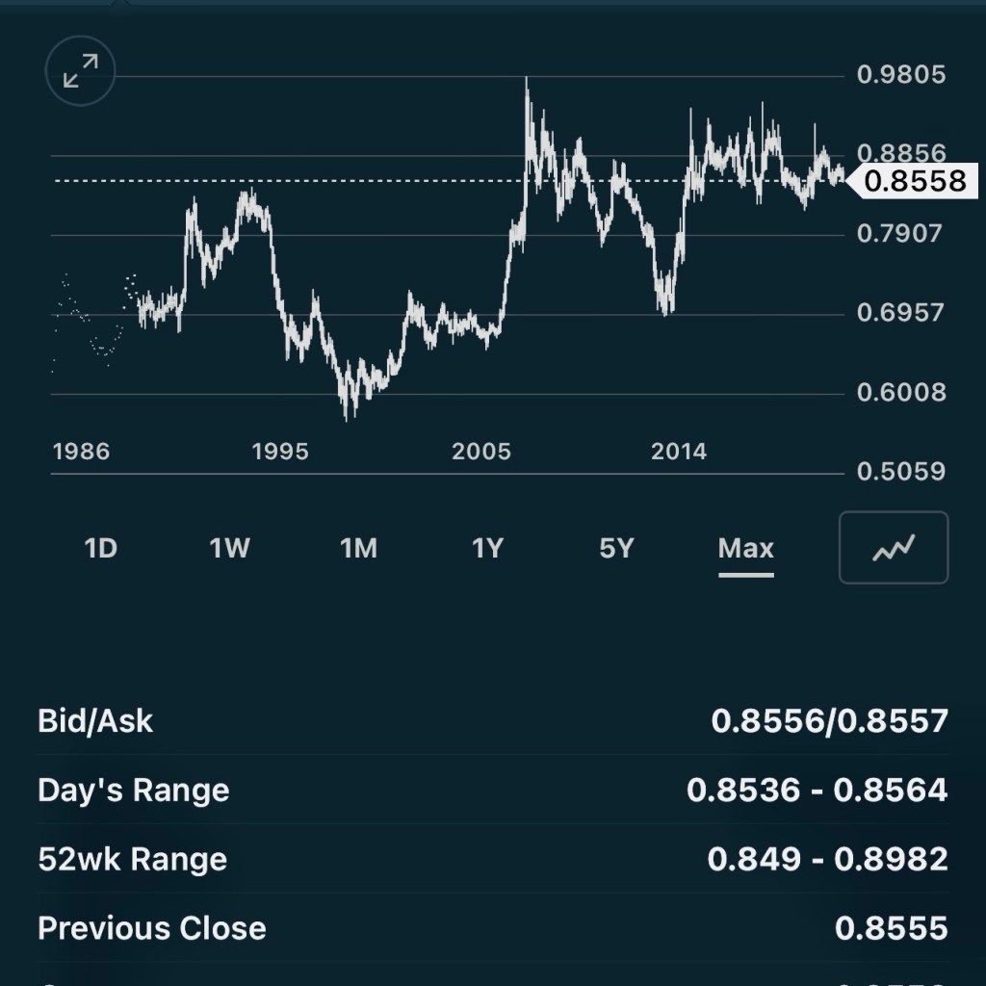Expand the chart to fullscreen
The height and width of the screenshot is (986, 986).
point(80,70)
